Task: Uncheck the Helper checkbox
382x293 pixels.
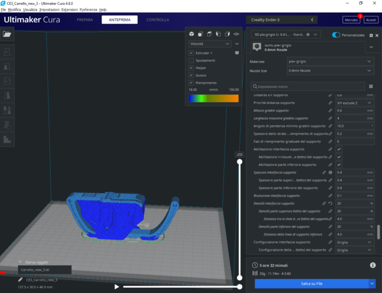Action: pos(191,68)
